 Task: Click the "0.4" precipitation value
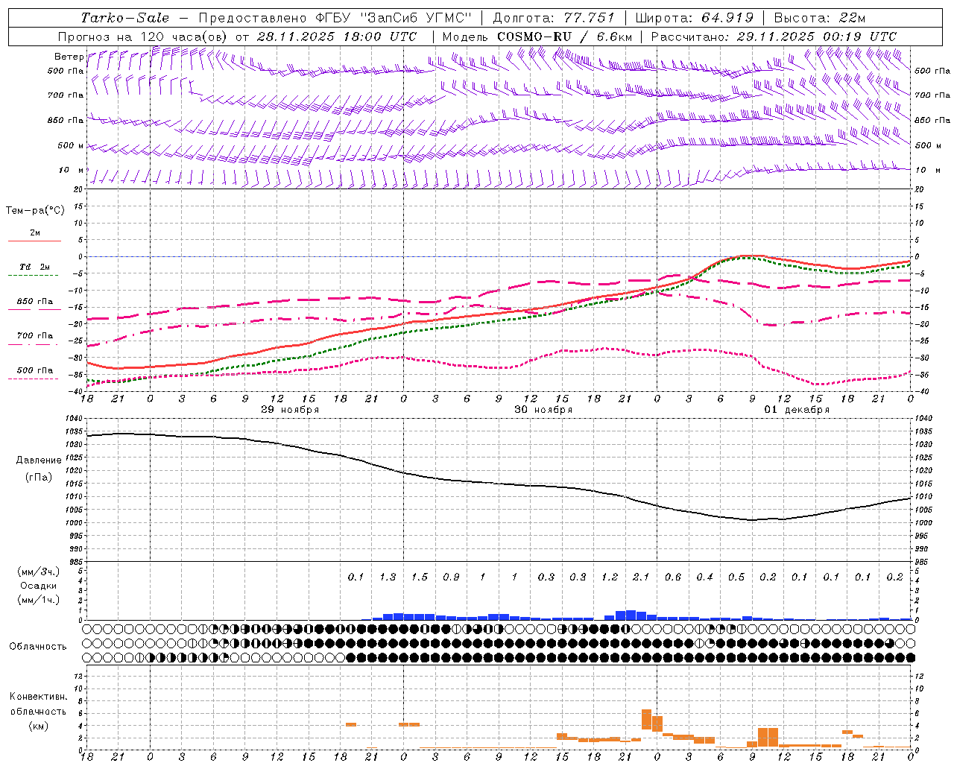tap(704, 577)
